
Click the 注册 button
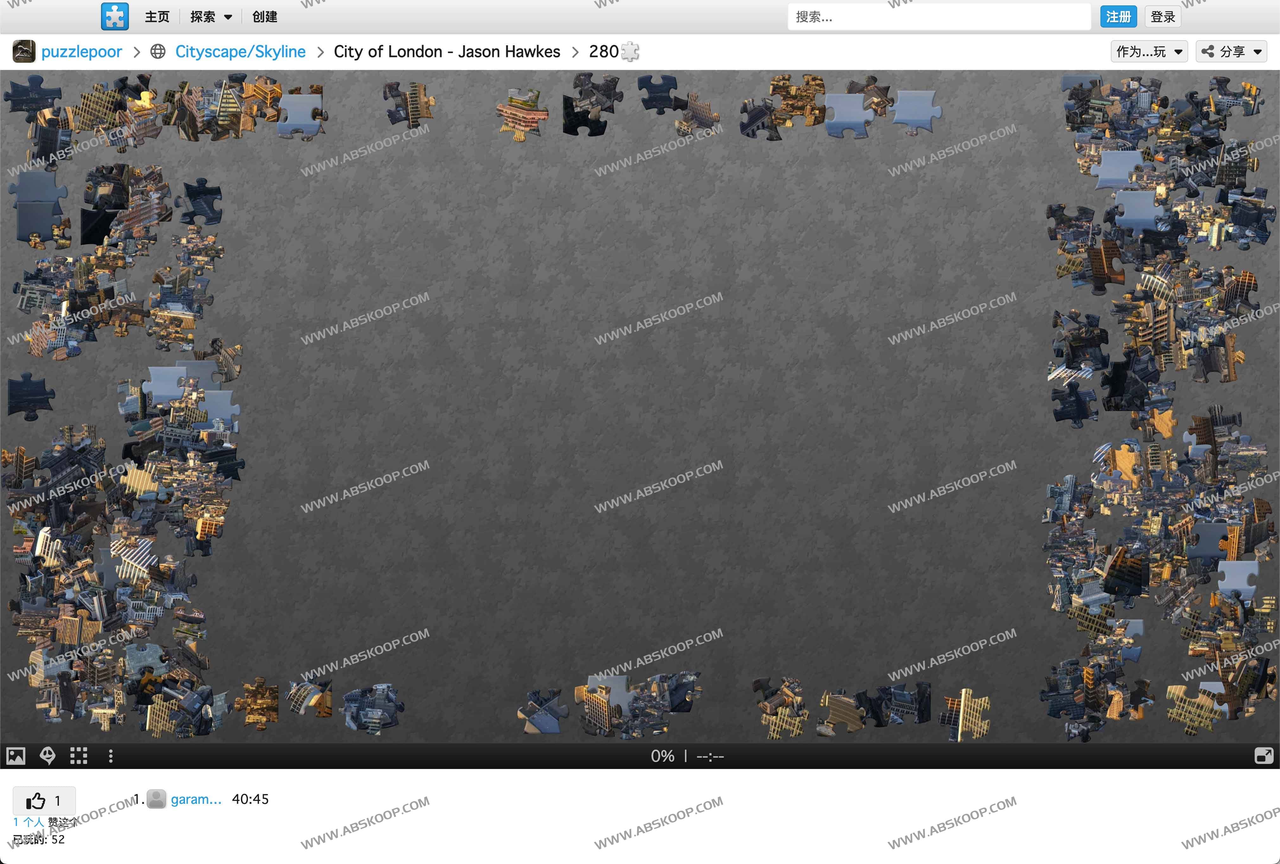tap(1118, 16)
